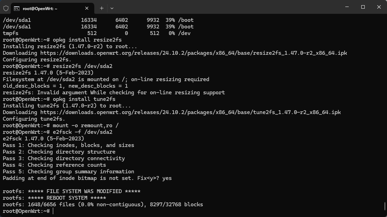Close the root@OpenWrt: ~ tab
This screenshot has height=217, width=387.
click(x=87, y=8)
